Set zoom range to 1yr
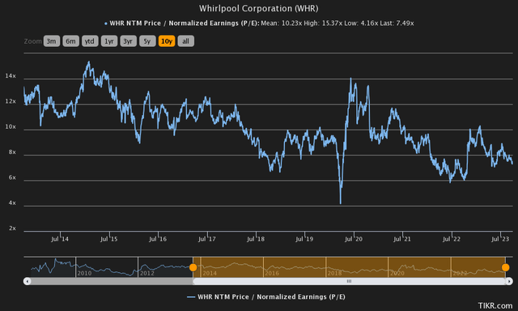The height and width of the screenshot is (311, 518). tap(109, 41)
